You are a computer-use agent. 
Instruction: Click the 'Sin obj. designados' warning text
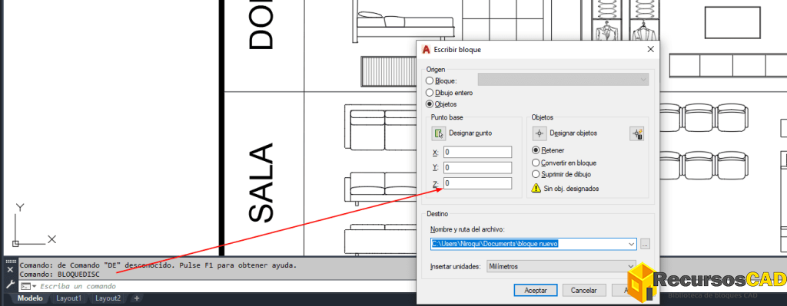coord(572,189)
